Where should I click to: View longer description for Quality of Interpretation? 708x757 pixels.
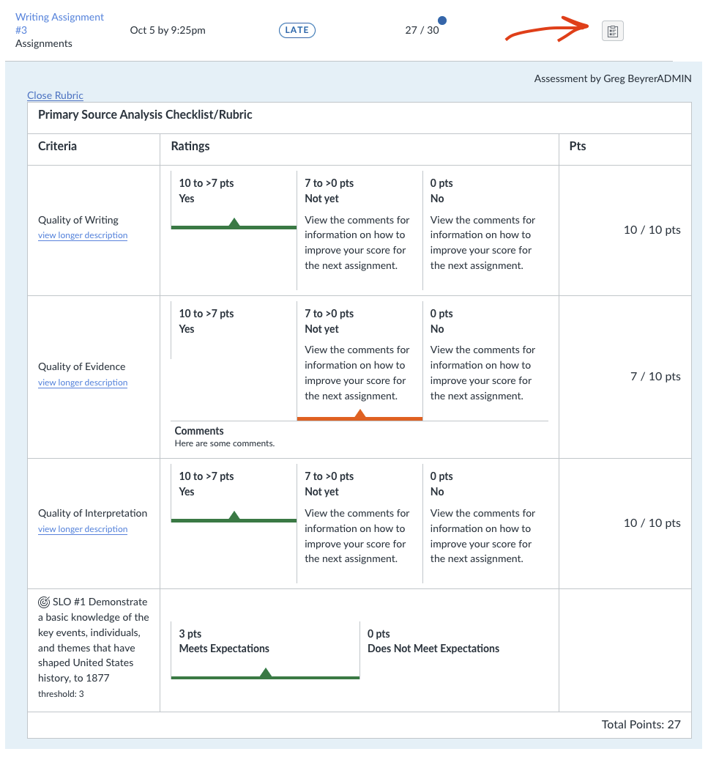[x=83, y=529]
